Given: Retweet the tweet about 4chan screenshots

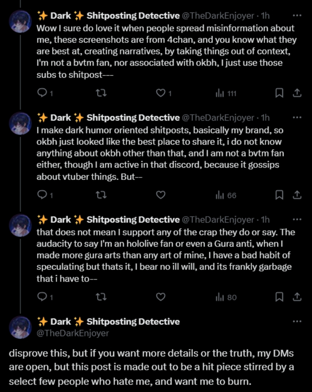Looking at the screenshot, I should coord(101,93).
